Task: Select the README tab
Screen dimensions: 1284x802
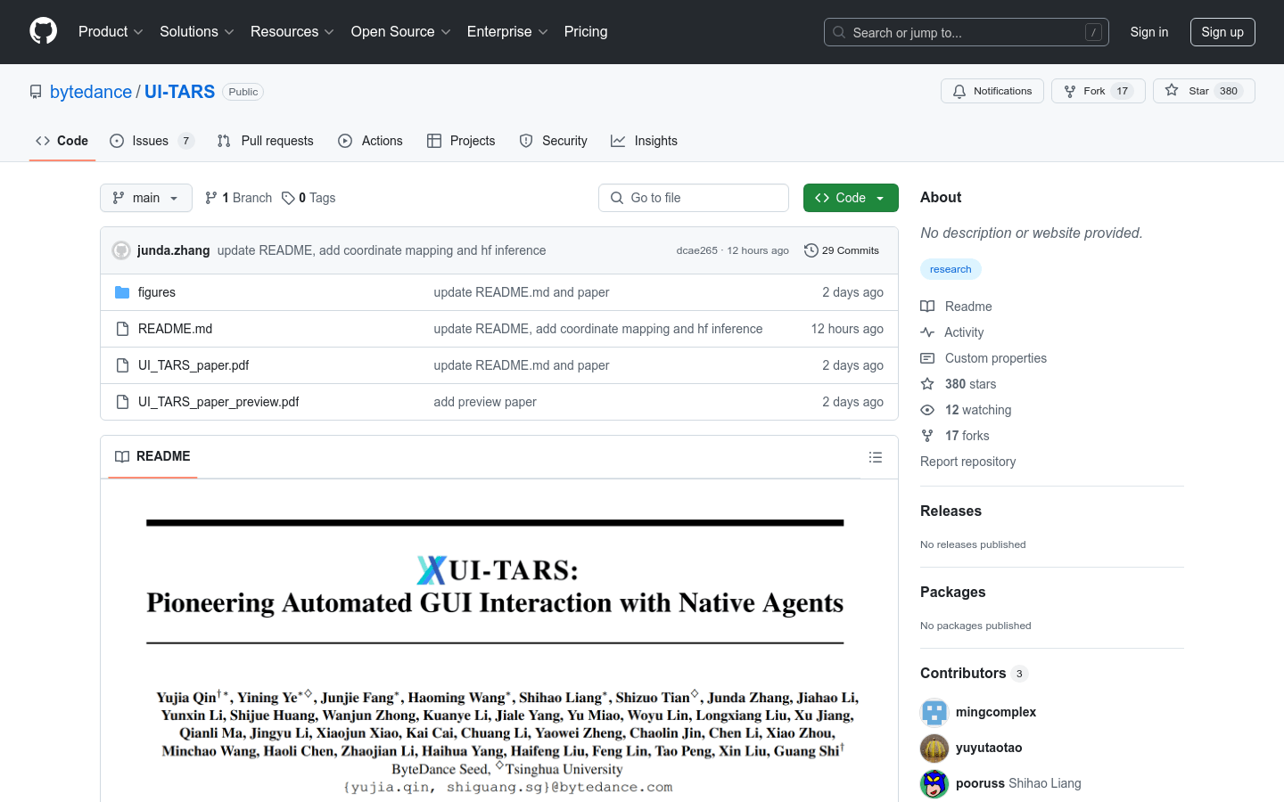Action: point(152,456)
